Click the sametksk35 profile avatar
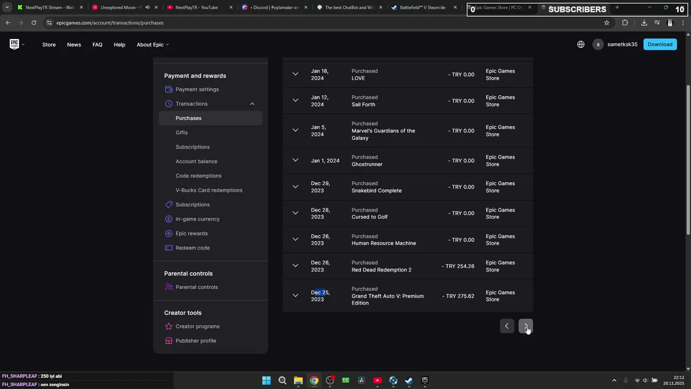Viewport: 691px width, 389px height. click(x=598, y=44)
